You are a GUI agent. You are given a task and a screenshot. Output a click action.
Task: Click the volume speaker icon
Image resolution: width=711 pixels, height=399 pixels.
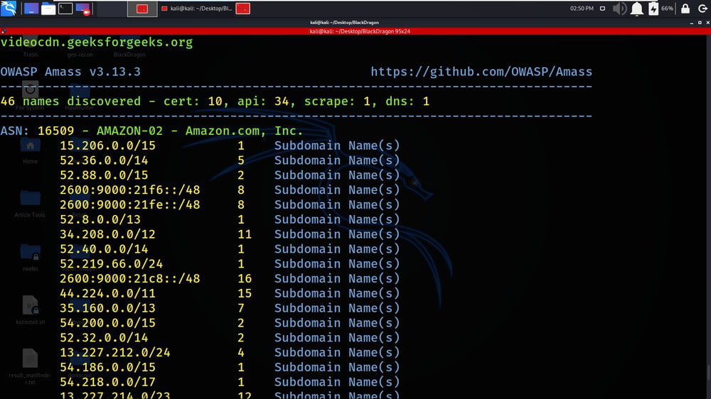pyautogui.click(x=619, y=9)
